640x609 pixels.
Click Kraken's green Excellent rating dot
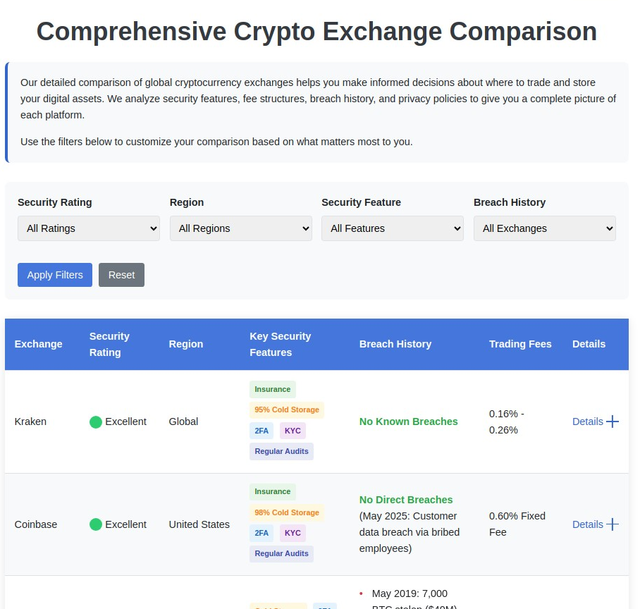coord(96,422)
